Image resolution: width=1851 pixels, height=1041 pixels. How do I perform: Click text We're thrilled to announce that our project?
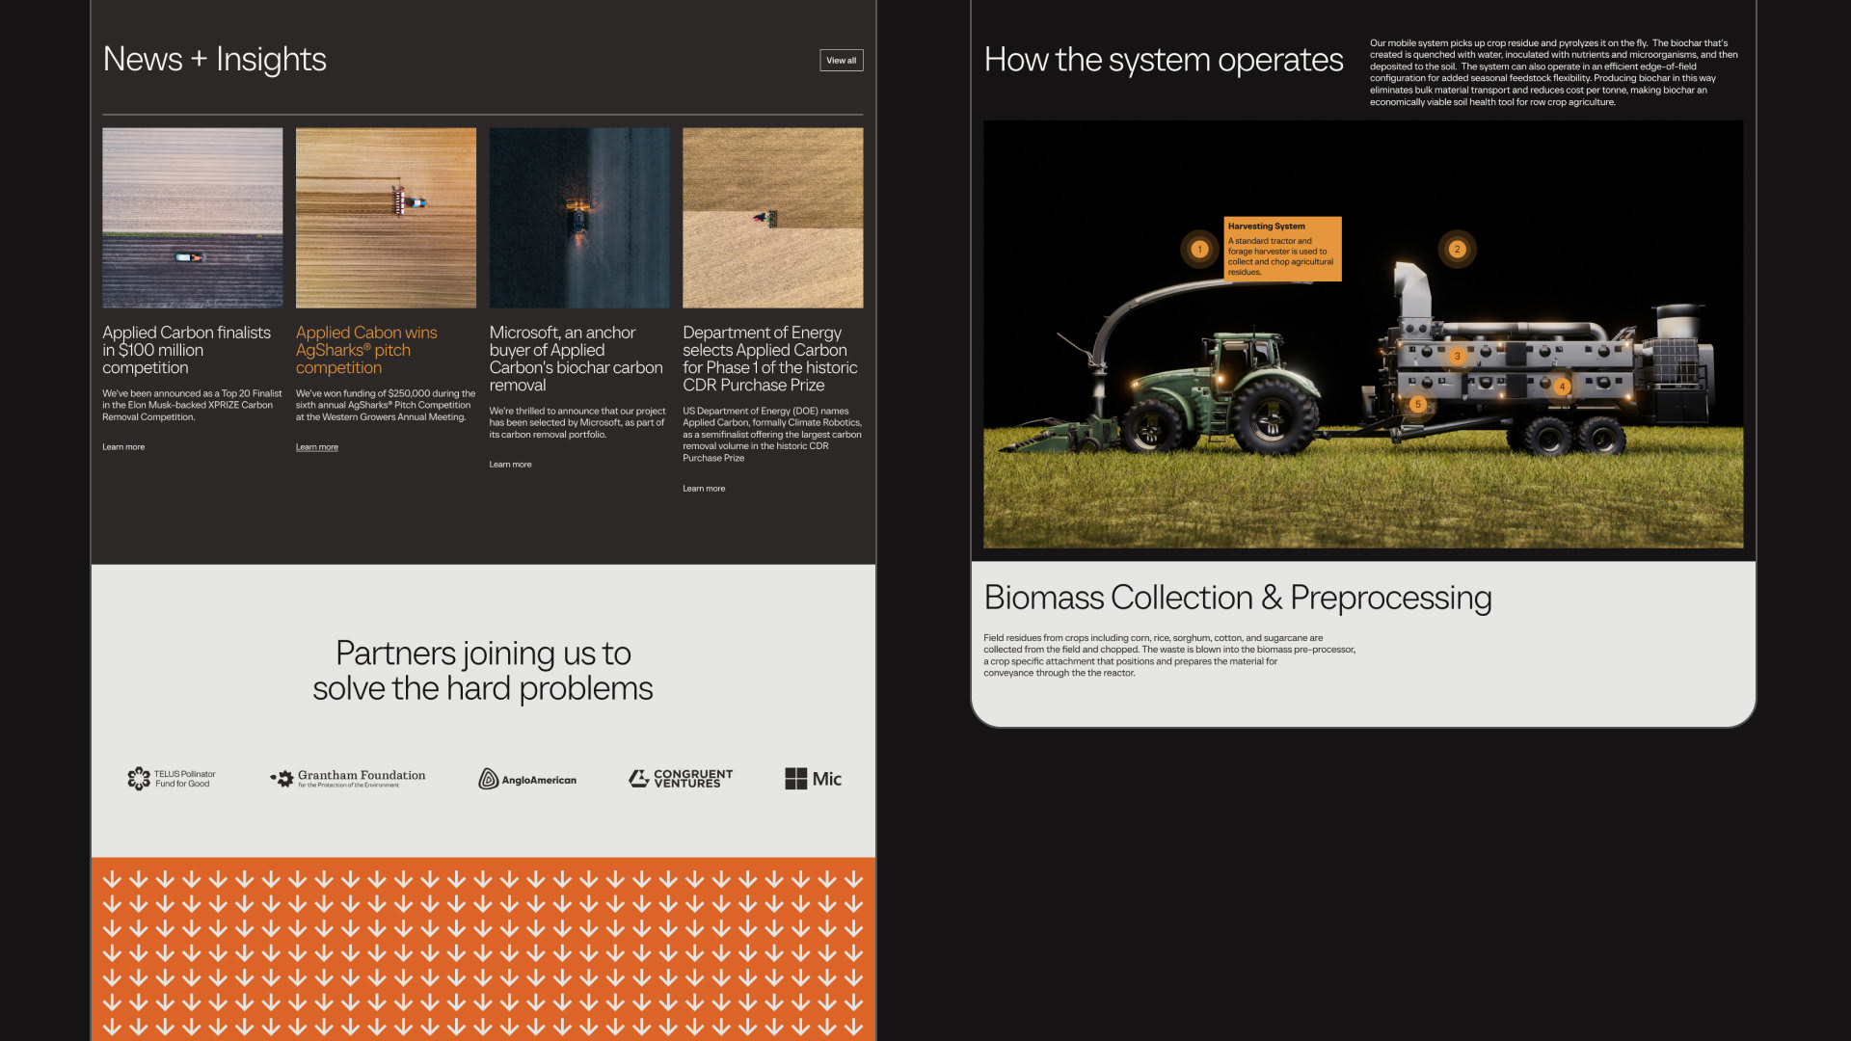click(577, 422)
